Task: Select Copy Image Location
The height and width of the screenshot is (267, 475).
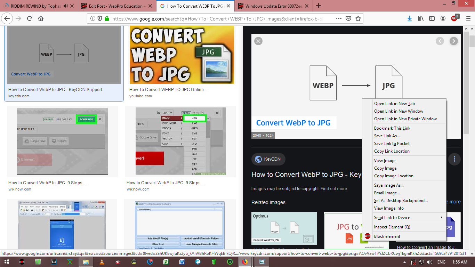Action: click(x=404, y=176)
